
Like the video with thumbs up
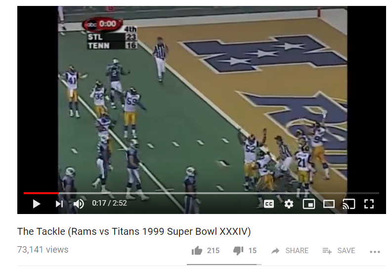(197, 251)
